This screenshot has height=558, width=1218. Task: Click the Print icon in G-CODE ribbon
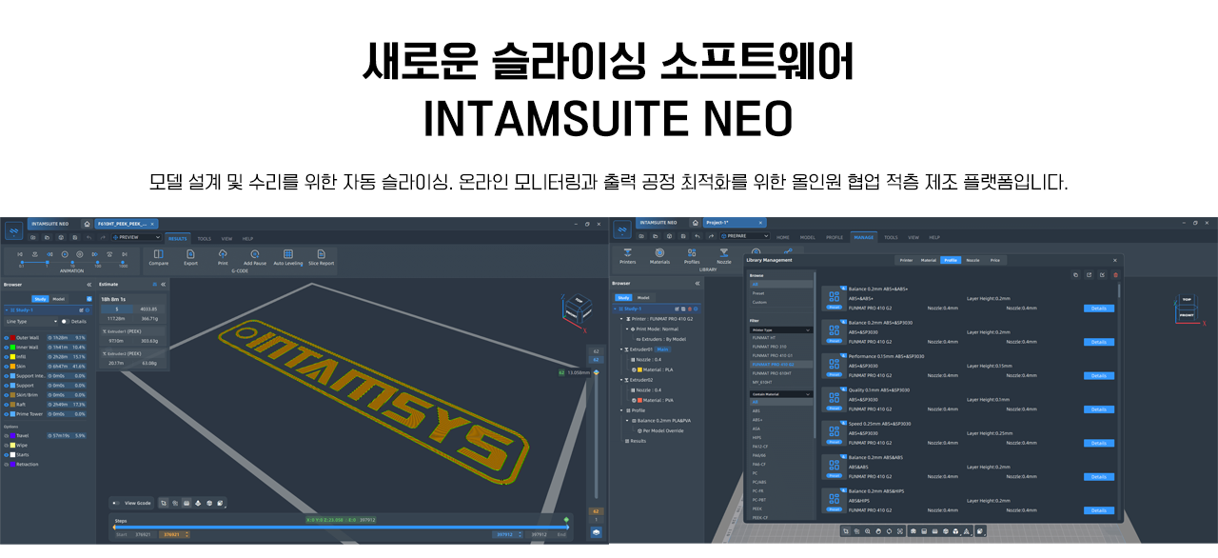223,254
